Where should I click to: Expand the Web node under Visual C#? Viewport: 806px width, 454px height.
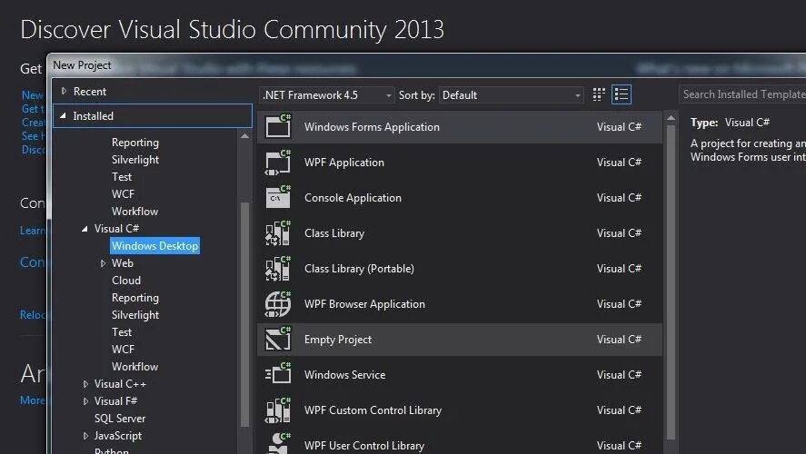click(103, 263)
